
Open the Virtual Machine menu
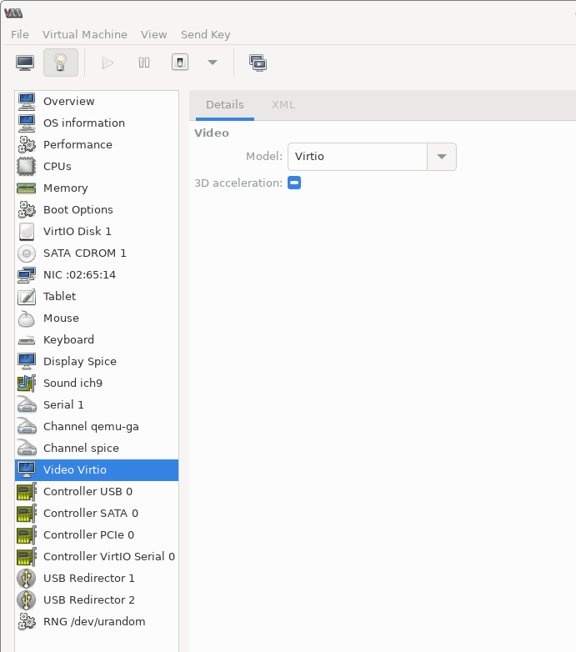coord(85,34)
